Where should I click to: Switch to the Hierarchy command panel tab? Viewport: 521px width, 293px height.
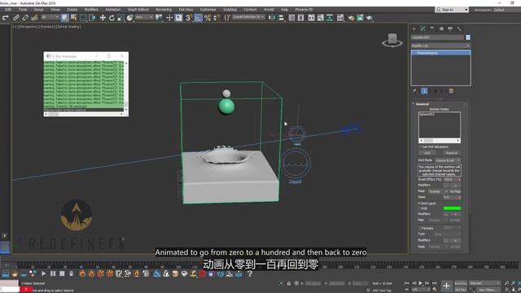coord(432,29)
